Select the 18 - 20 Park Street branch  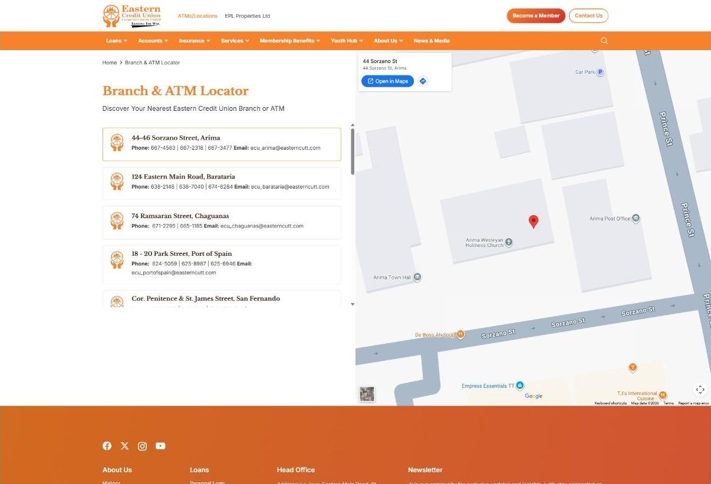pyautogui.click(x=222, y=265)
